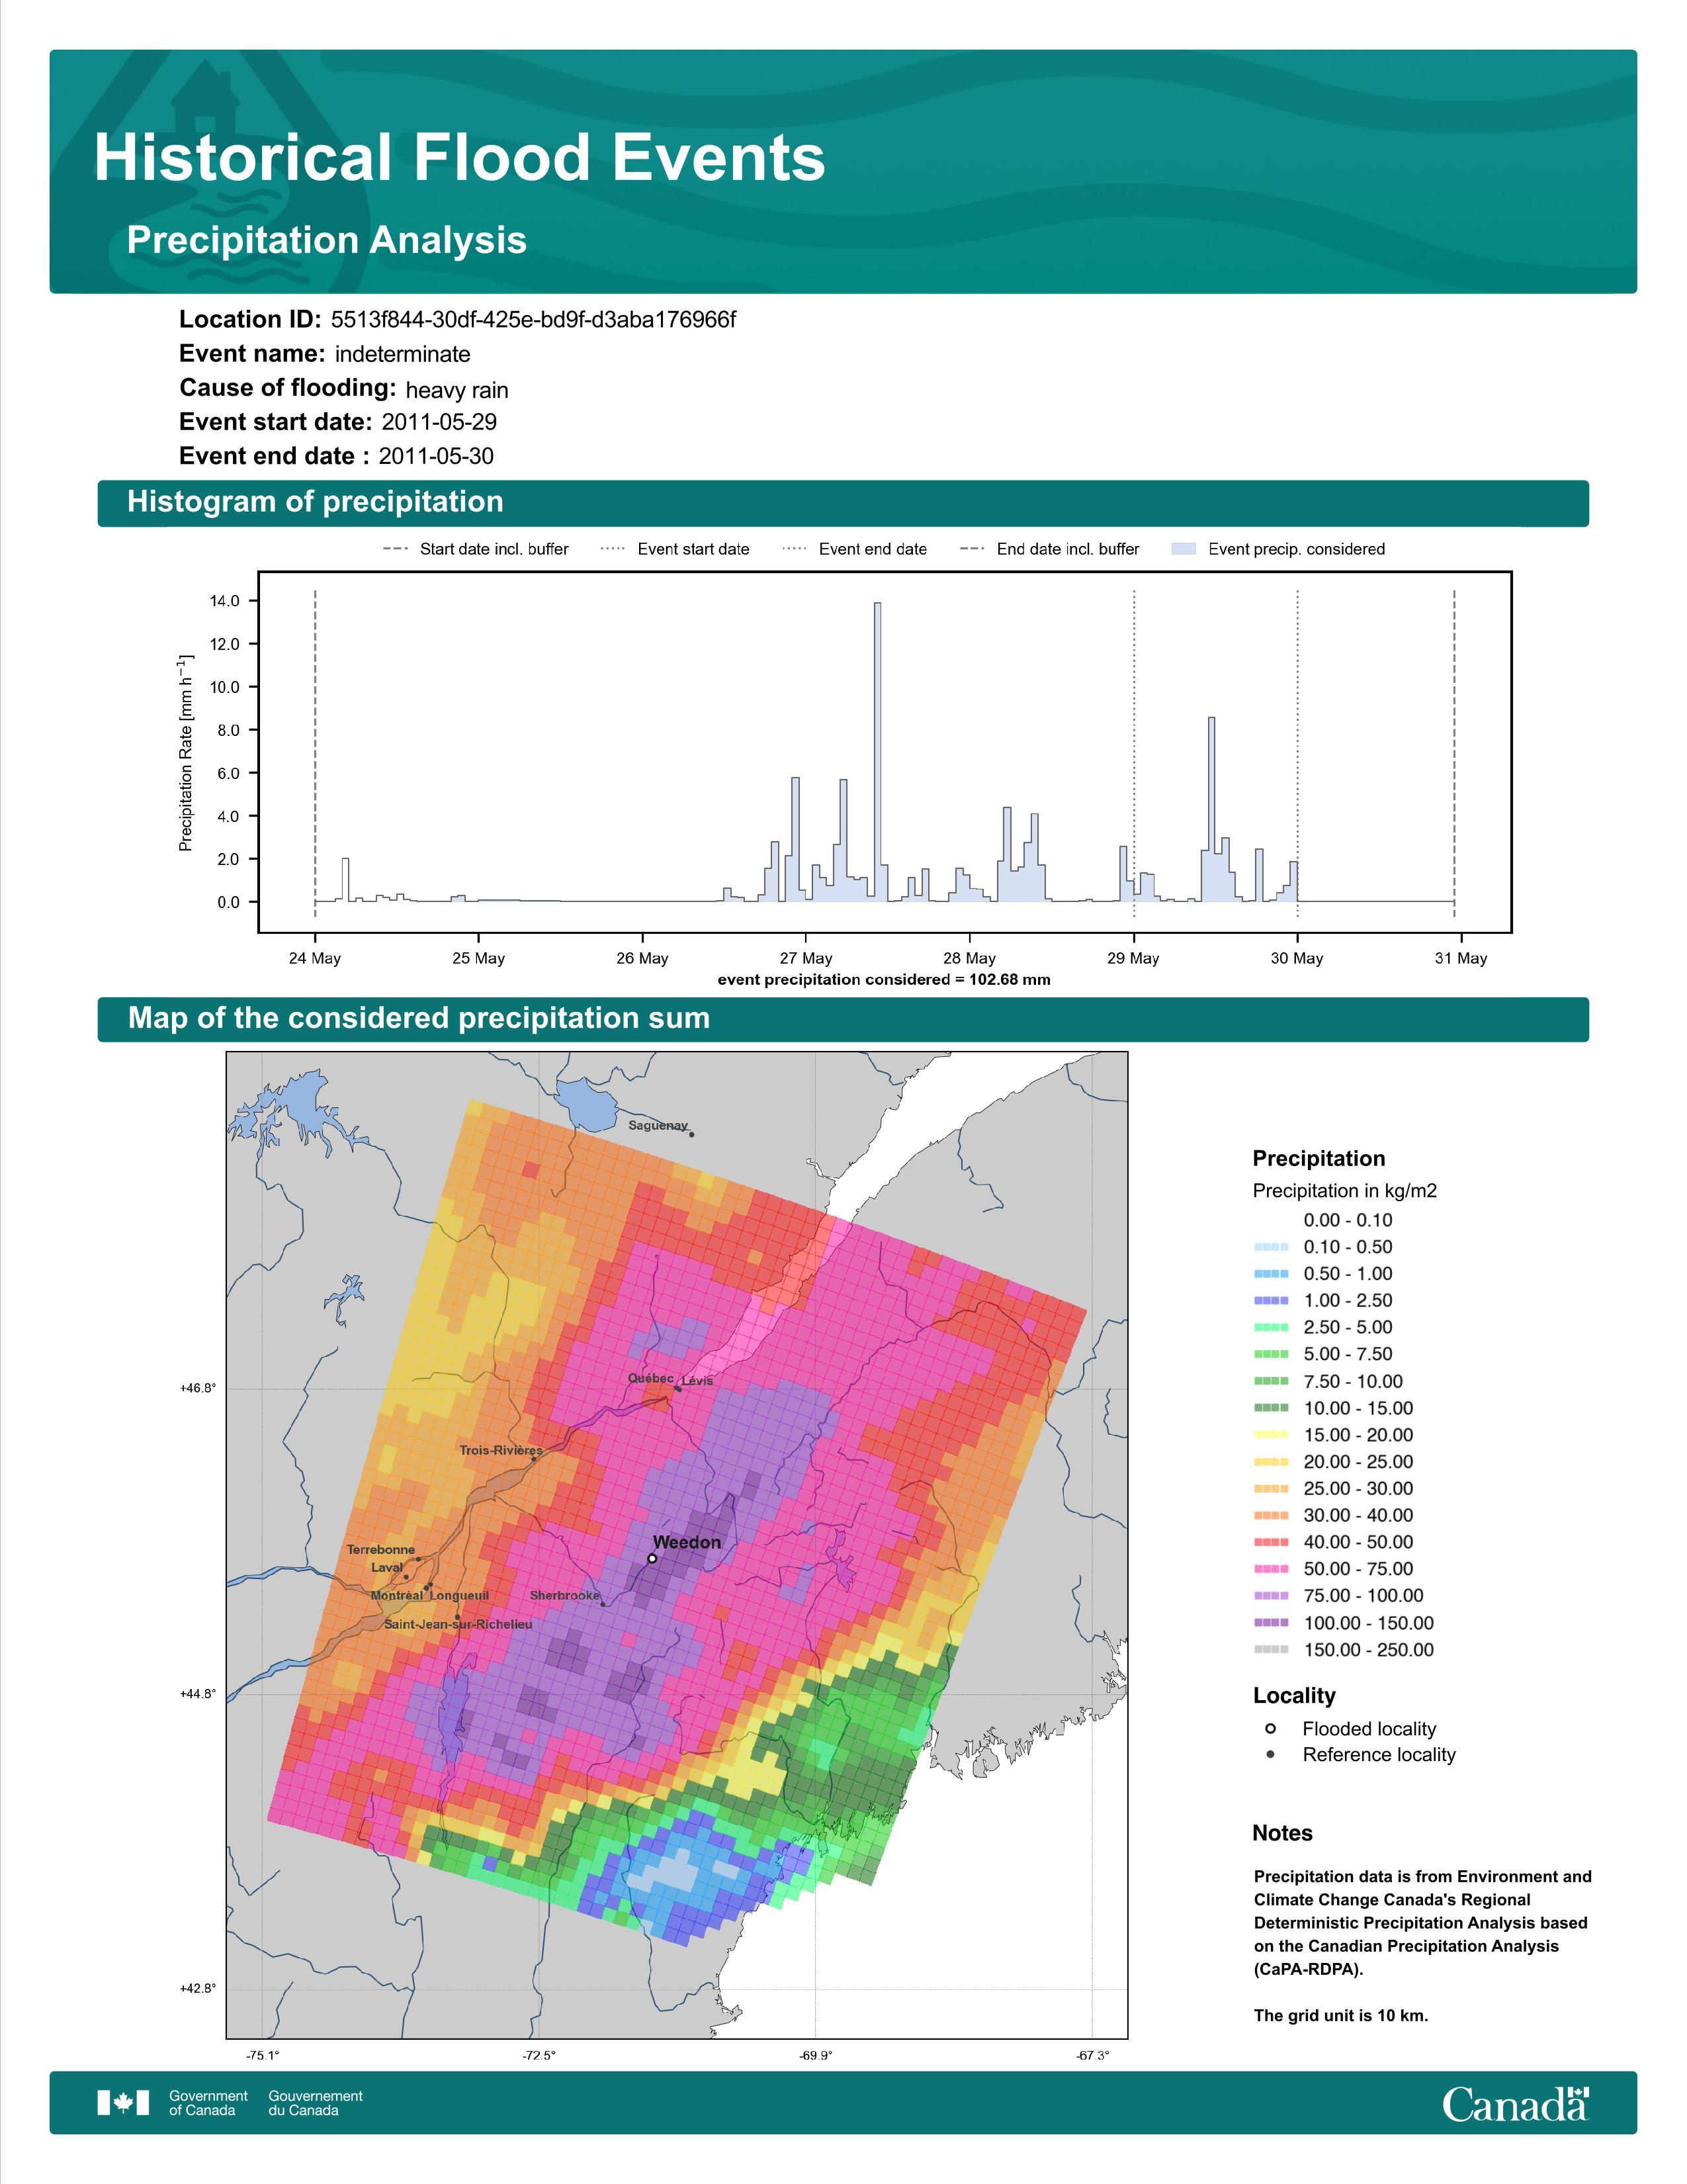Click the 5.00 - 7.50 precipitation legend swatch
The image size is (1687, 2184).
point(1272,1354)
